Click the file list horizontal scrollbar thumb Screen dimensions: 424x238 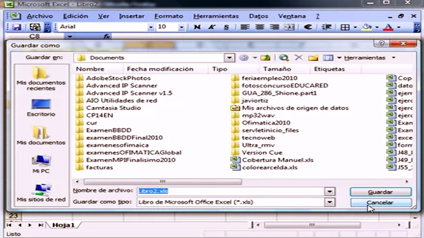[x=163, y=182]
